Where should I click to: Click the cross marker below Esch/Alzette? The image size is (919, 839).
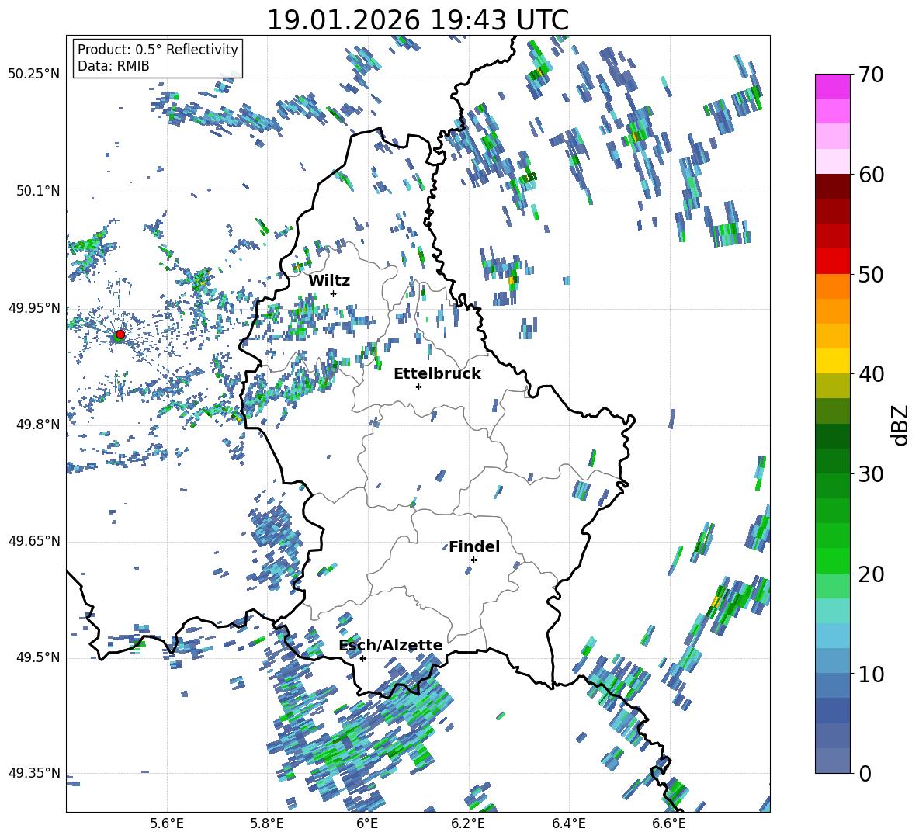click(x=362, y=658)
